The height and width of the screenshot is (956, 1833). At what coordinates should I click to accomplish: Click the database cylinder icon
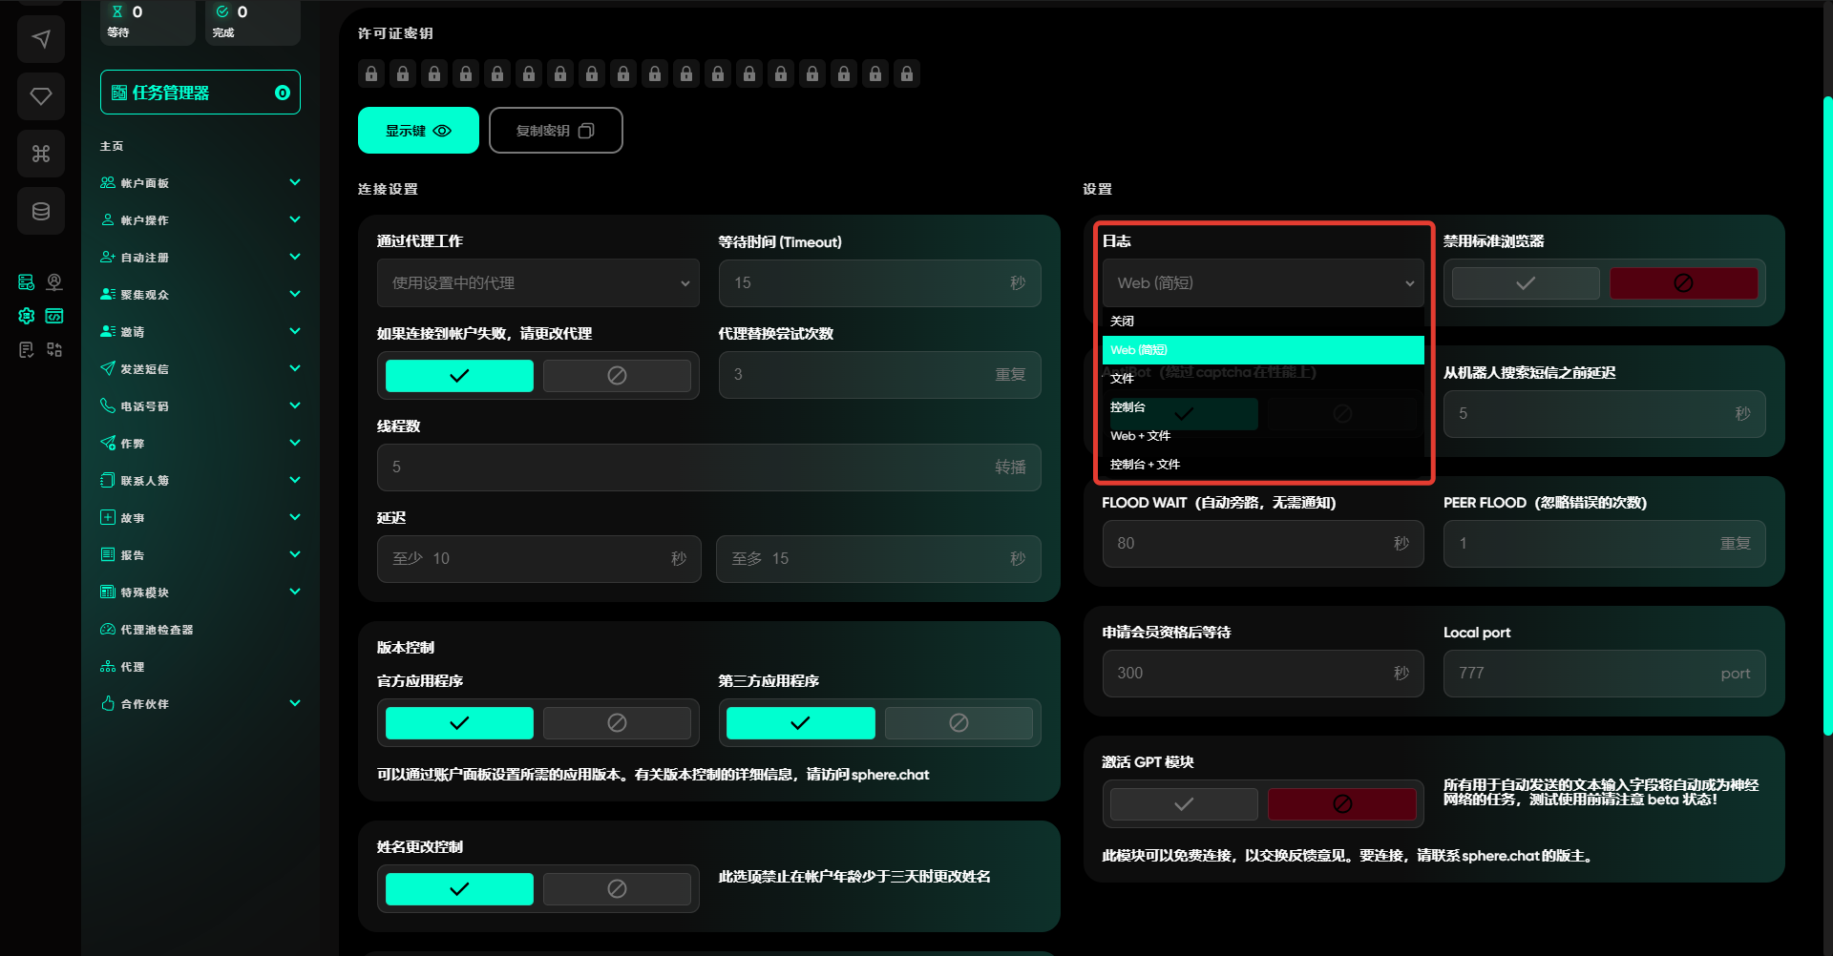click(x=41, y=211)
